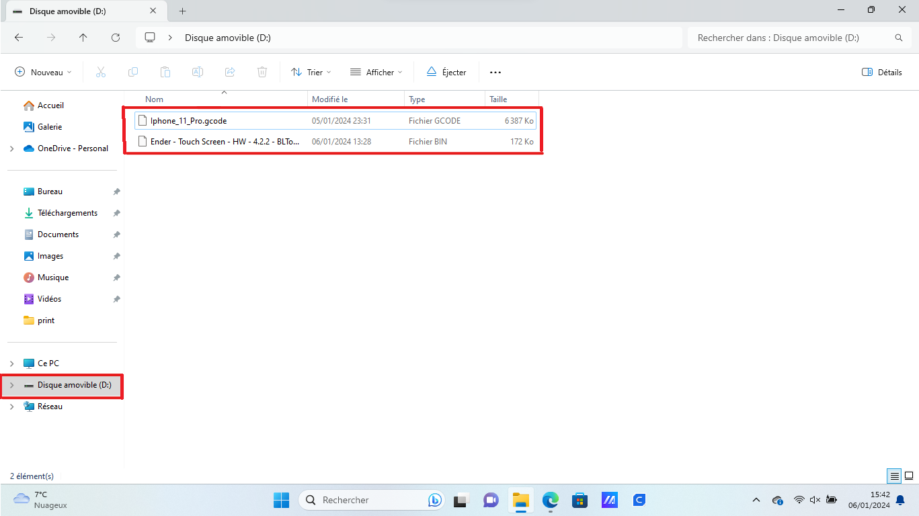Open Task View from the taskbar
919x516 pixels.
pos(461,500)
